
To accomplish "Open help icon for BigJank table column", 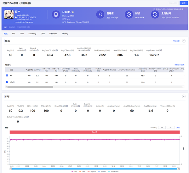I will (x=91, y=71).
